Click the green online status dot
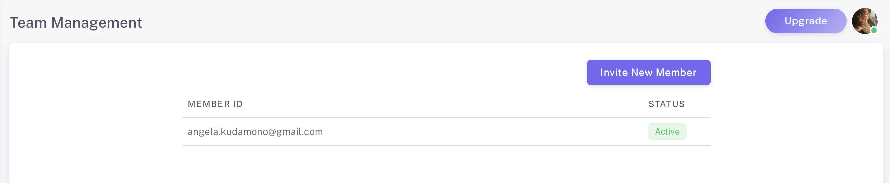890x183 pixels. click(x=874, y=30)
